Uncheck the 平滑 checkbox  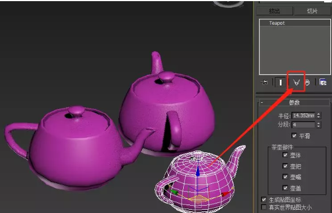point(294,135)
